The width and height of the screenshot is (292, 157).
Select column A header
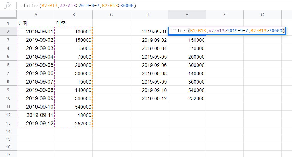(x=36, y=15)
